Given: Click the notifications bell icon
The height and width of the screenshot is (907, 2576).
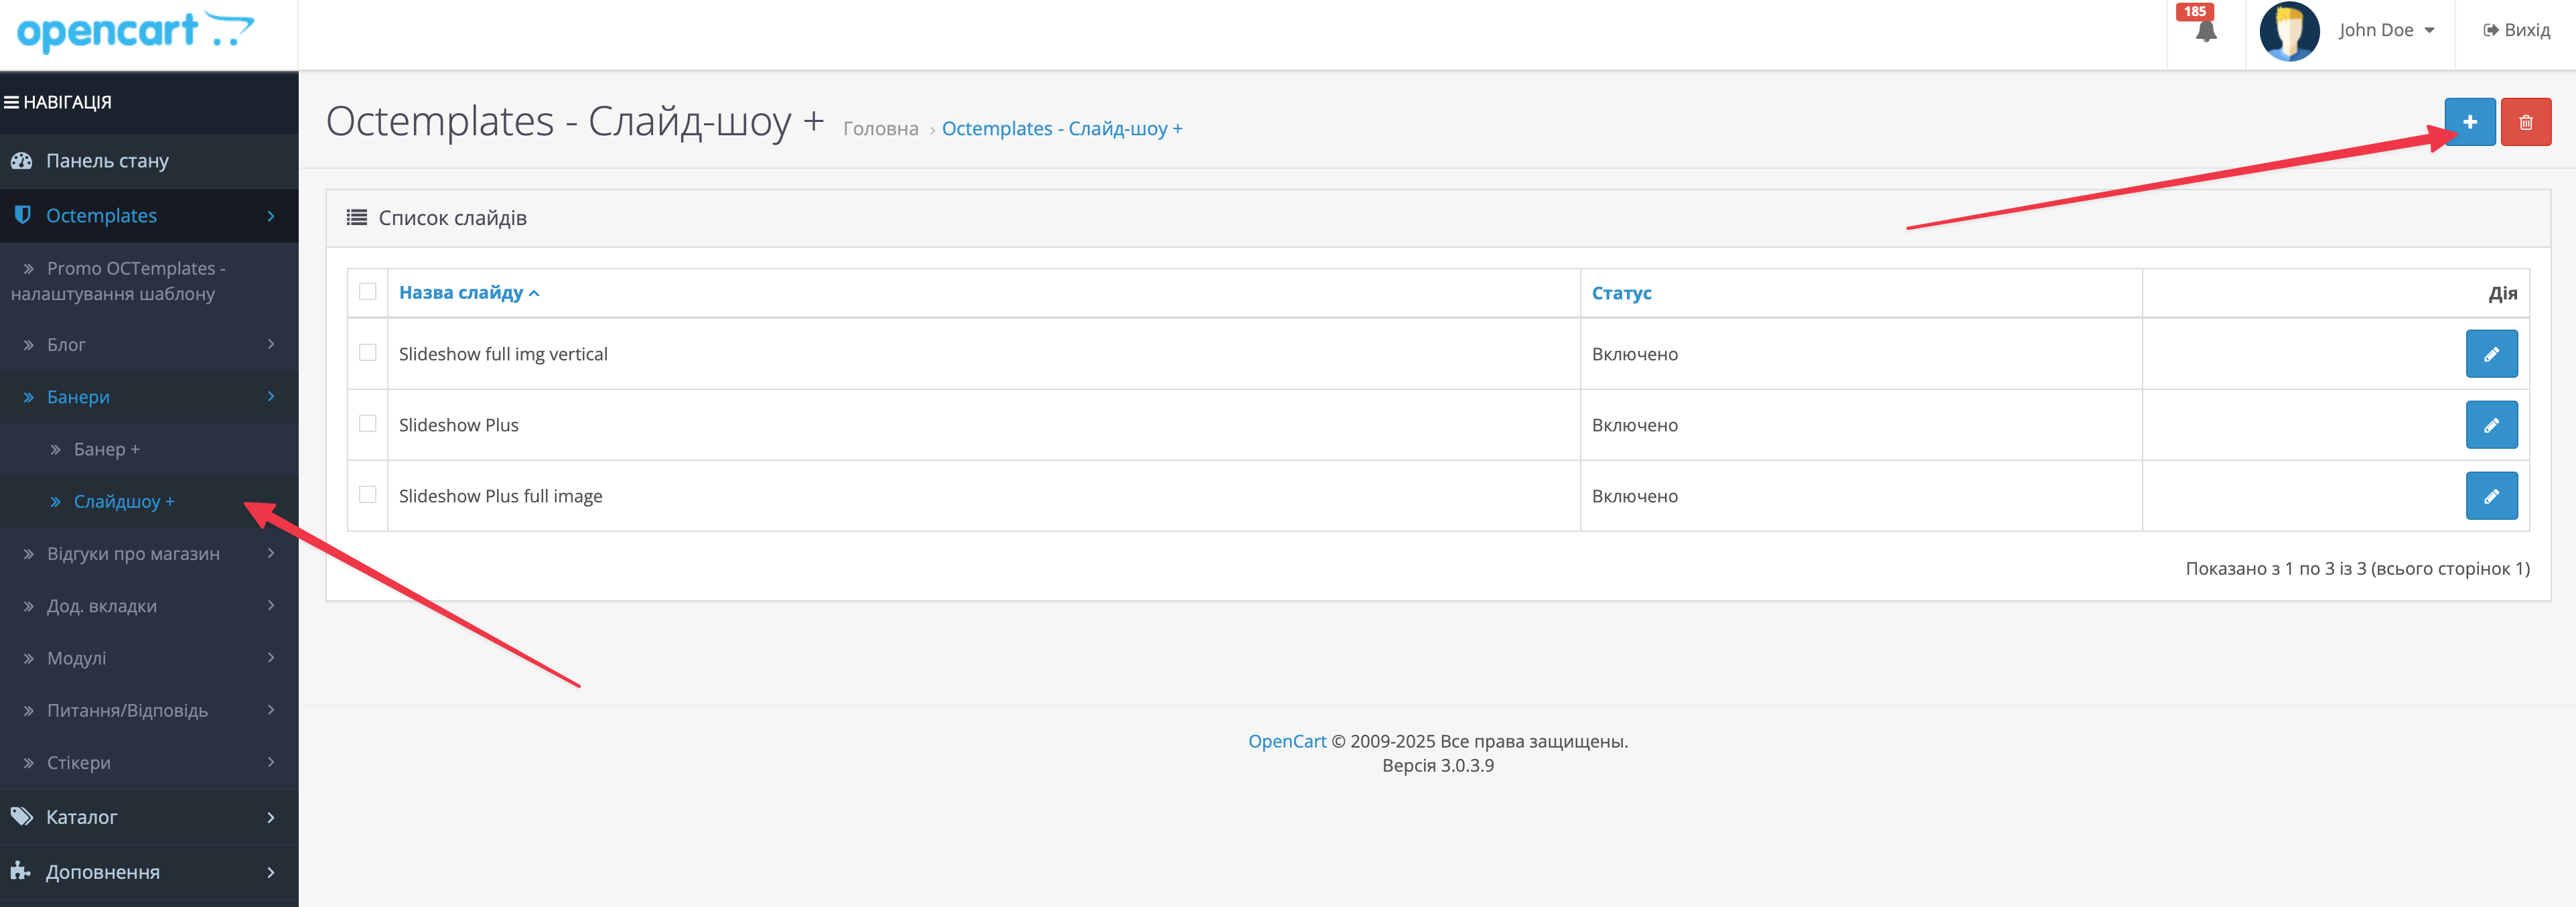Looking at the screenshot, I should click(x=2205, y=31).
